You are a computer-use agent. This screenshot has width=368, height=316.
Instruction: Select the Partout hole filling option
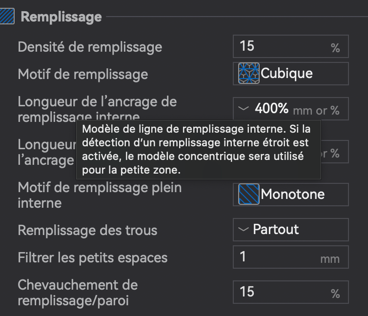[x=276, y=230]
